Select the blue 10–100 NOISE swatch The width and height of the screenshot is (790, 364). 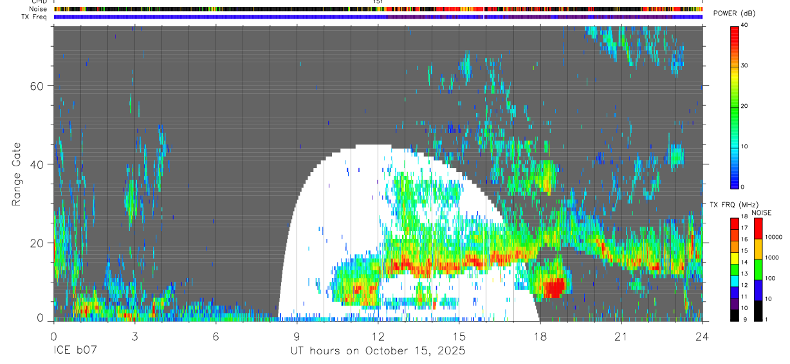pos(758,290)
